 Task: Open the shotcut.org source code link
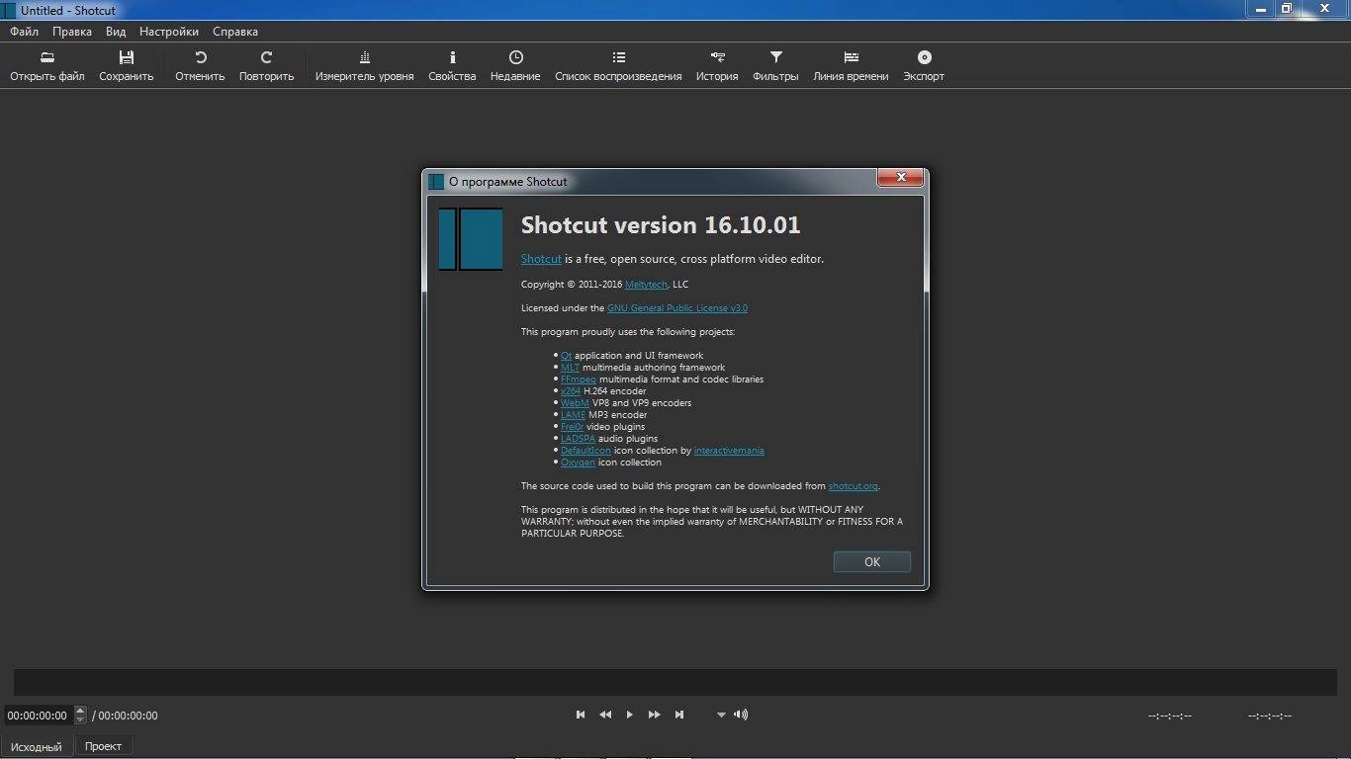tap(854, 486)
